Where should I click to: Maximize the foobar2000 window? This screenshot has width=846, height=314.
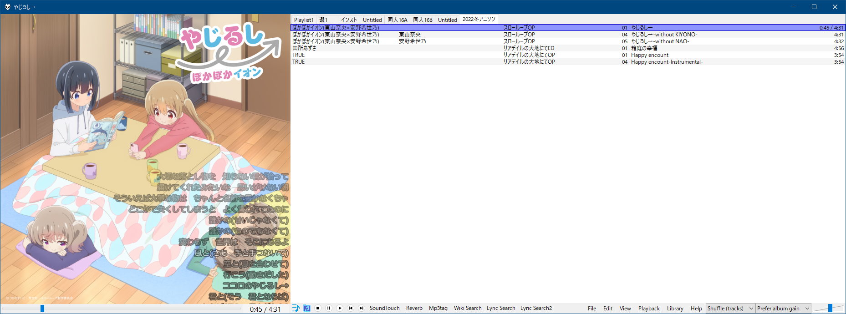(x=814, y=7)
